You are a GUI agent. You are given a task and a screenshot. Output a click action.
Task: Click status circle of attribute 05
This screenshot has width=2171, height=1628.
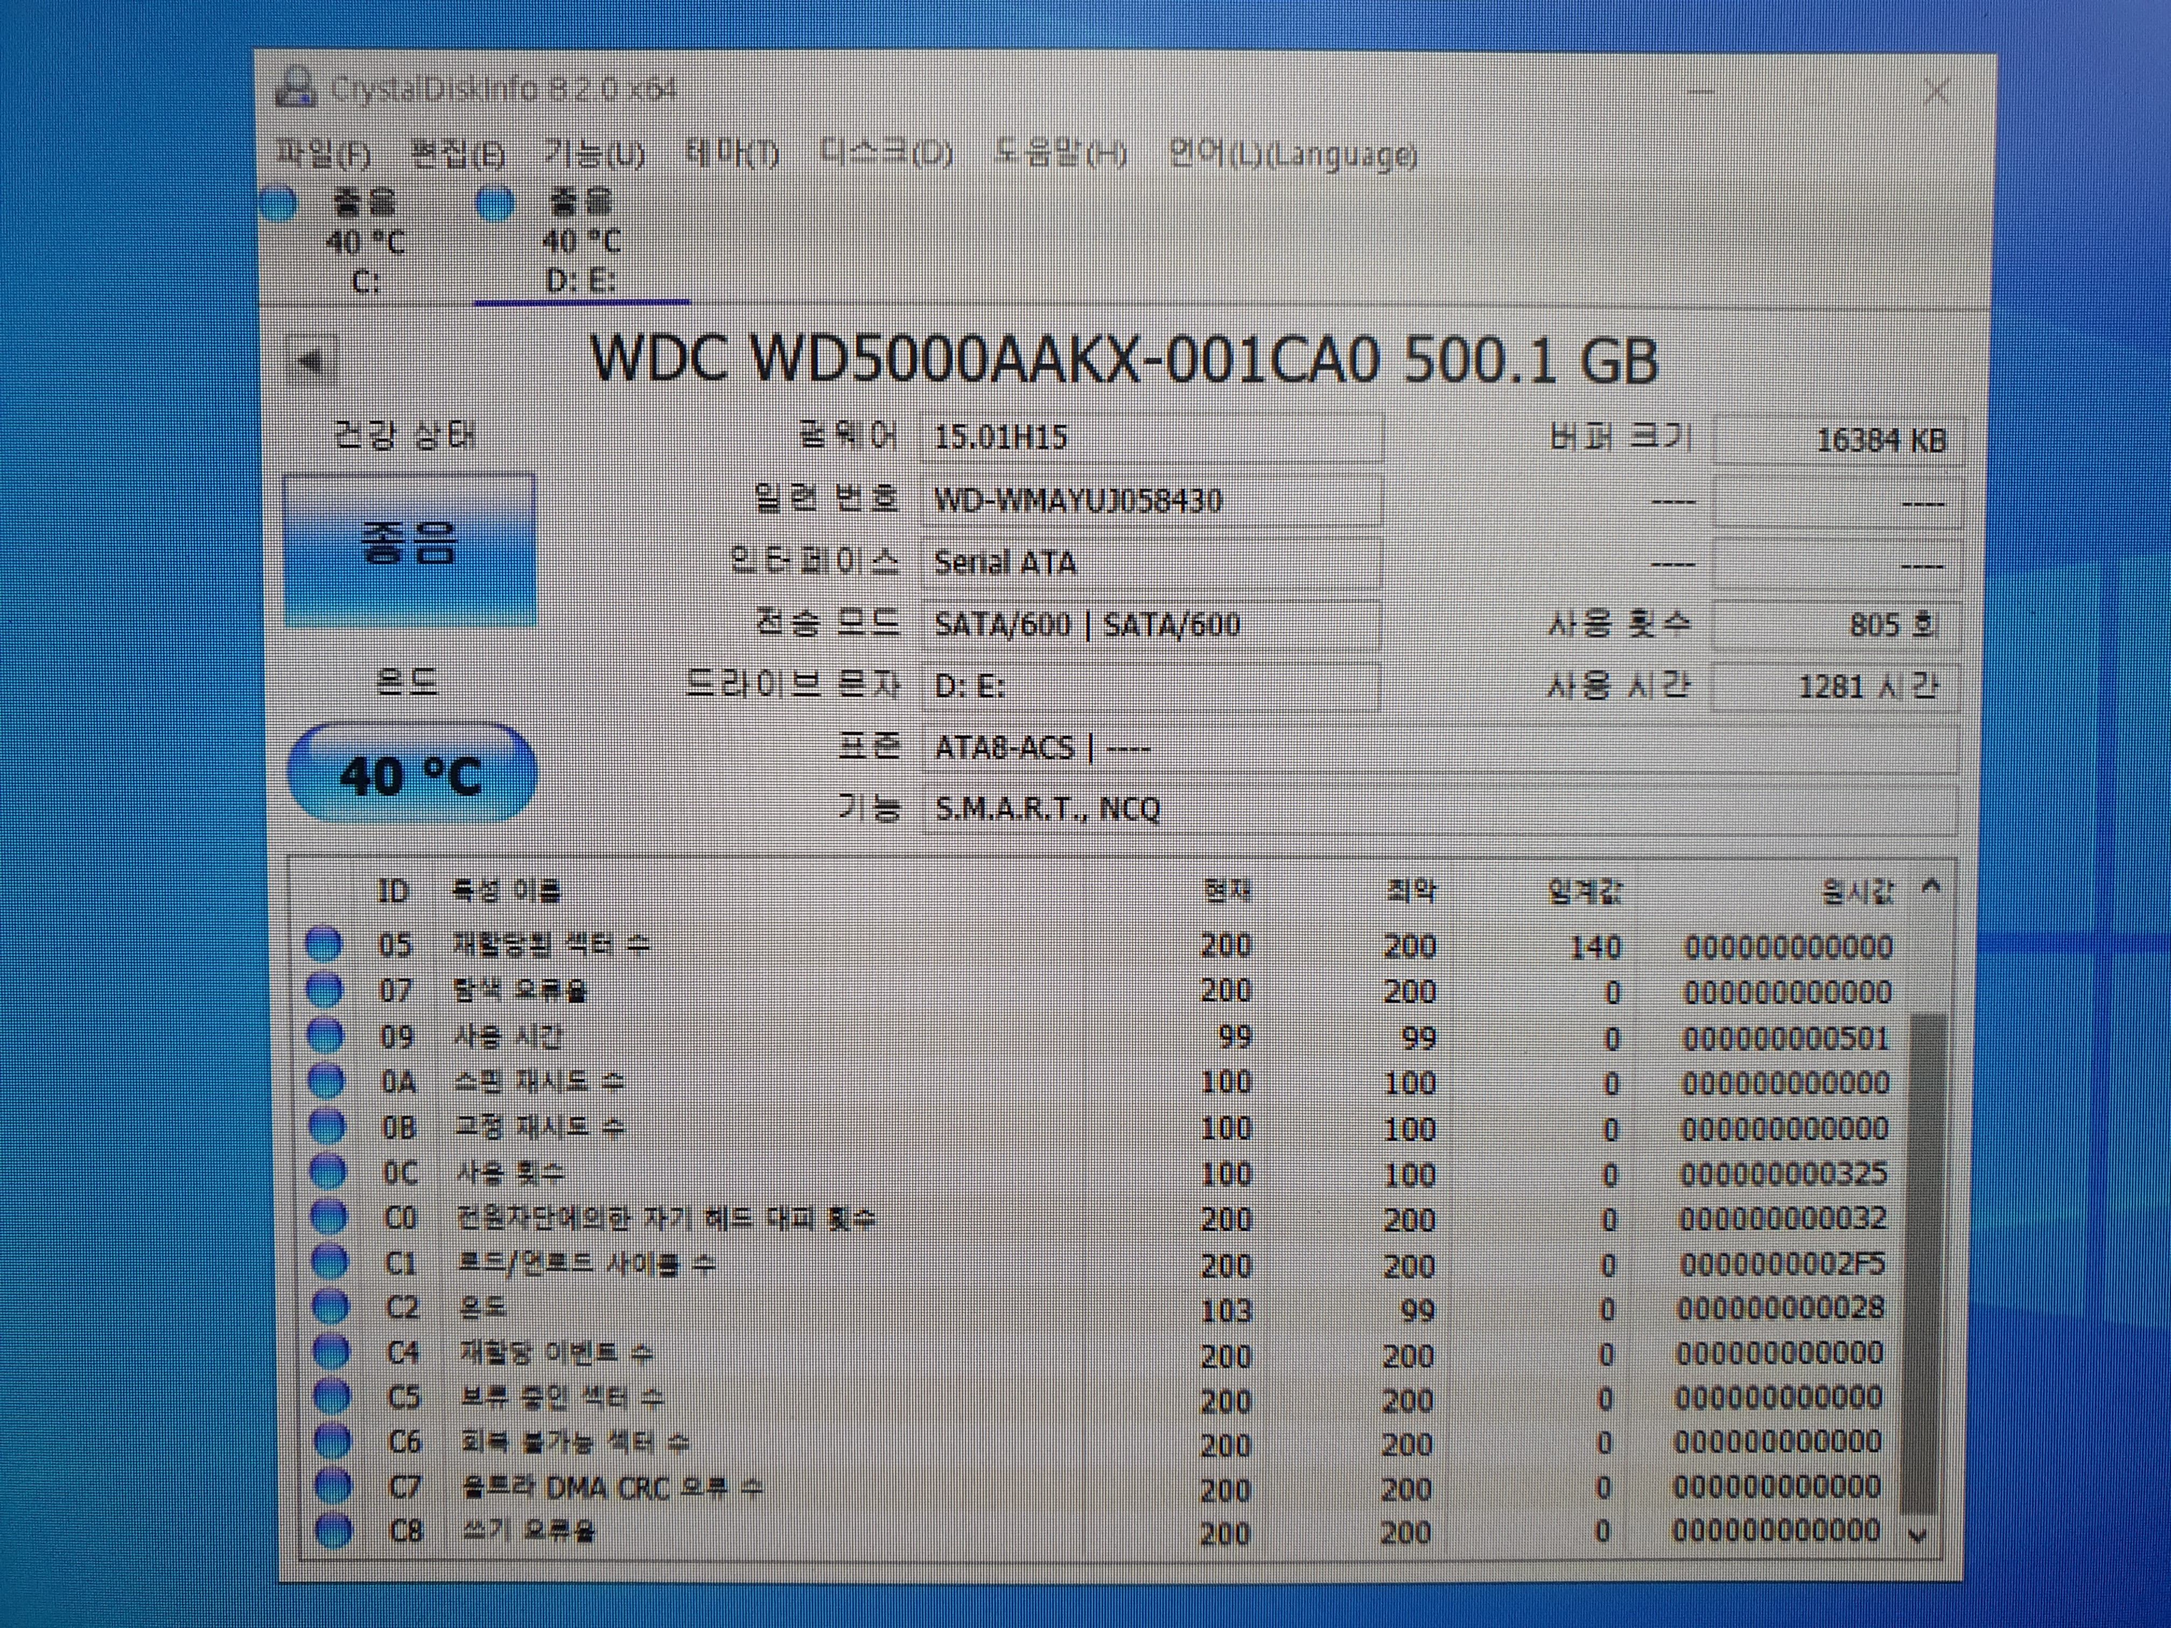click(x=324, y=944)
